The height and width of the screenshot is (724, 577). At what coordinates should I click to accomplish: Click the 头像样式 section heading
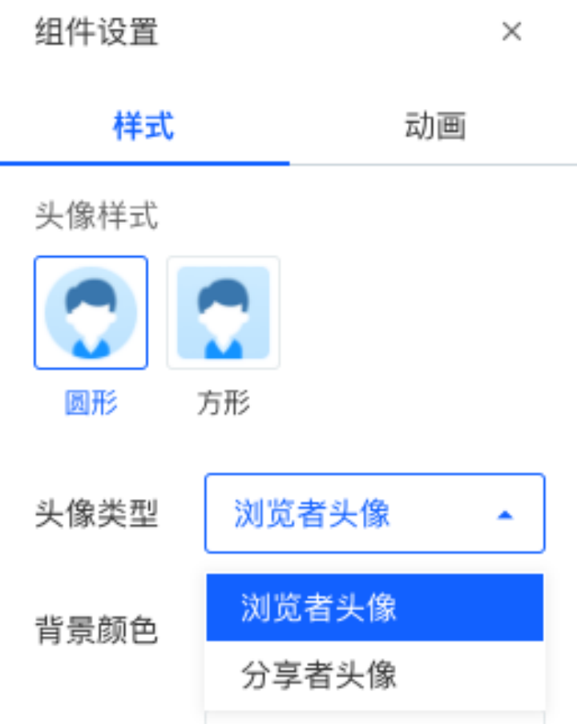click(x=96, y=215)
